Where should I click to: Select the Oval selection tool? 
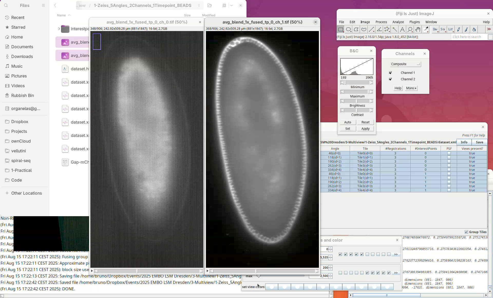coord(348,29)
